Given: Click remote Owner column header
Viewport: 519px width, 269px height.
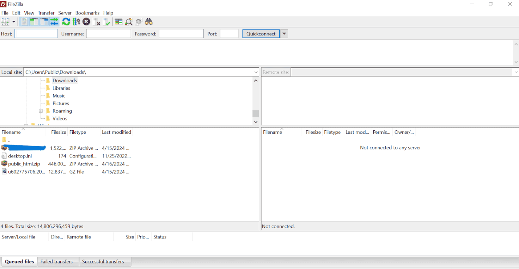Looking at the screenshot, I should pyautogui.click(x=404, y=132).
